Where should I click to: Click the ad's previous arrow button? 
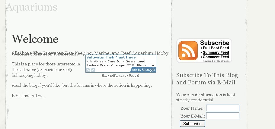88,70
